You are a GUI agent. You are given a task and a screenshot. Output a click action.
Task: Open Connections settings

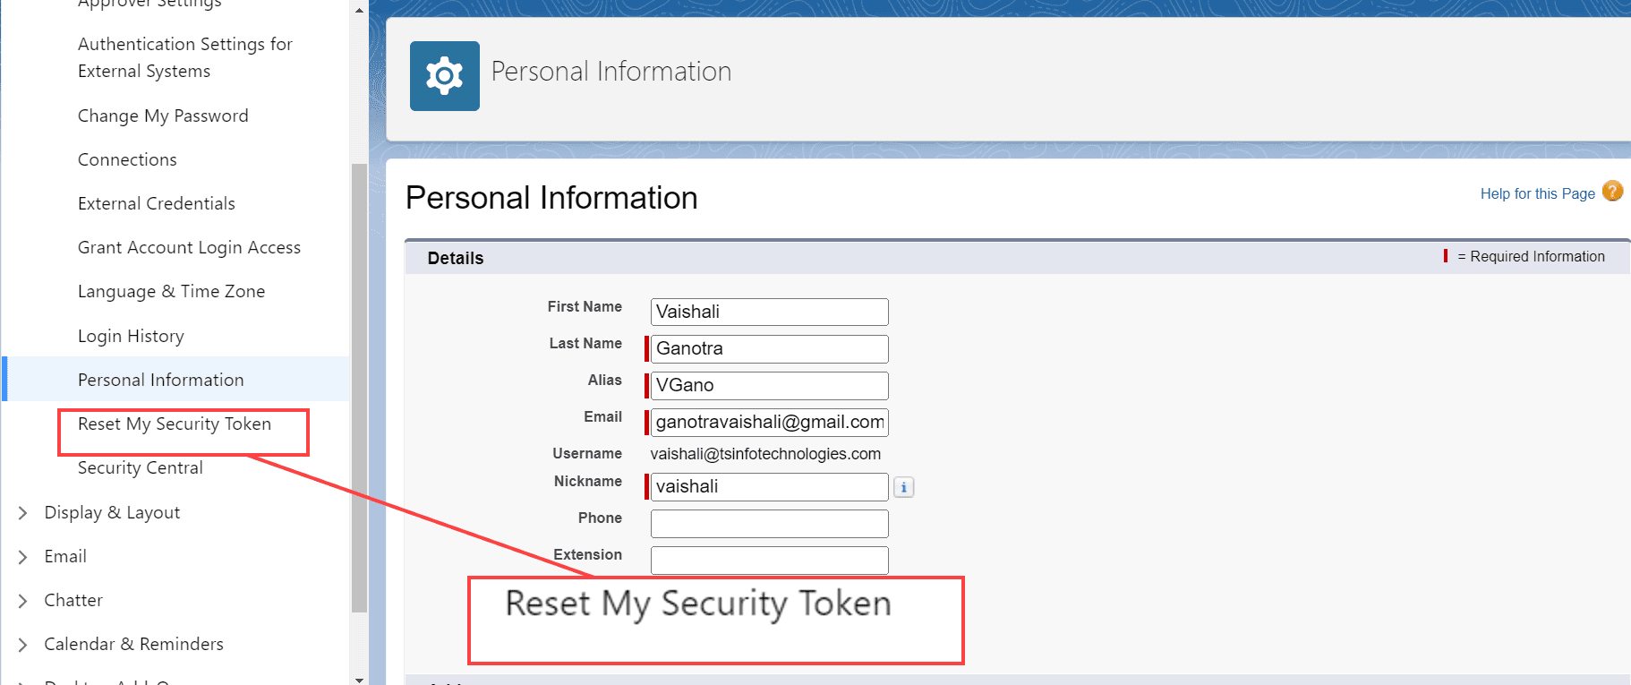(127, 159)
